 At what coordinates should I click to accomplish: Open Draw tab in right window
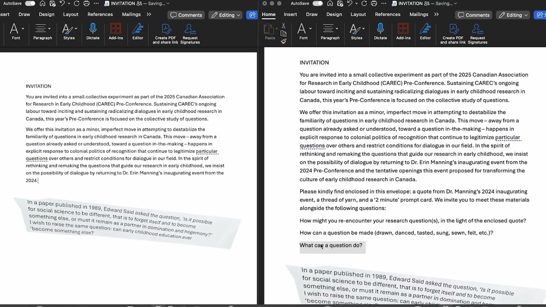312,14
